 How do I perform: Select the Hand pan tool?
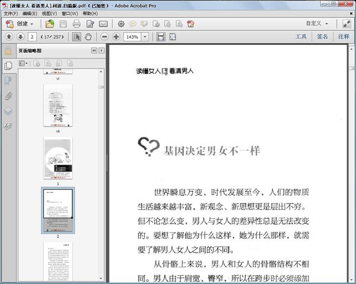(x=88, y=37)
